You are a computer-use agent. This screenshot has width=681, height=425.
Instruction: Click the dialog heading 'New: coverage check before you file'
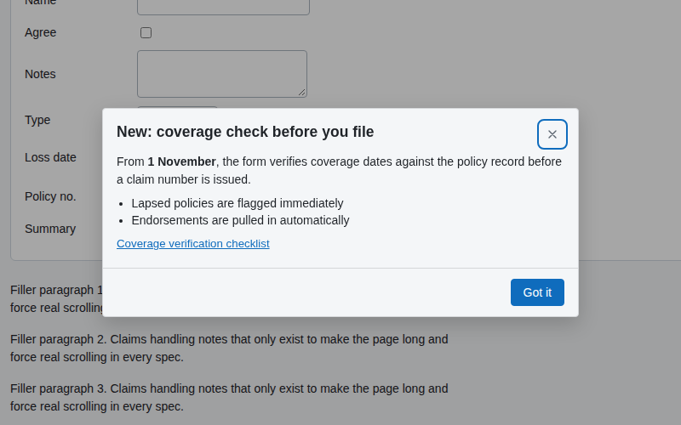pyautogui.click(x=245, y=132)
